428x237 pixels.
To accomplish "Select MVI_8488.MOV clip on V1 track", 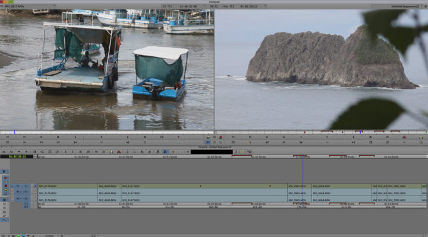I will pos(341,186).
